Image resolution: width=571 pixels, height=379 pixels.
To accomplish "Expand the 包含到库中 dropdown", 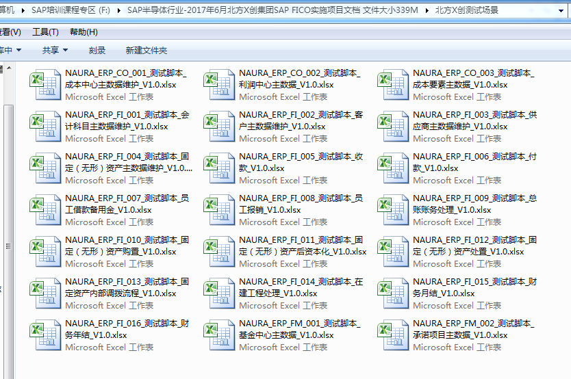I will (10, 50).
